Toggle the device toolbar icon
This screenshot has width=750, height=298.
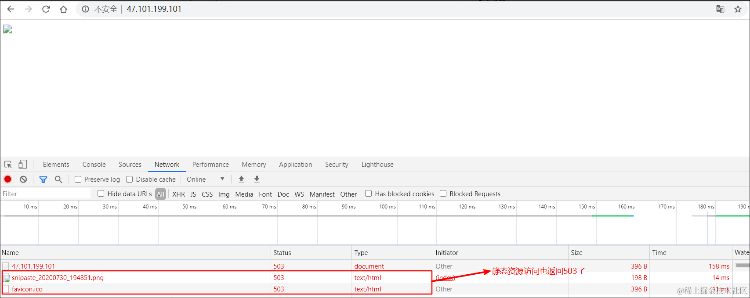(x=22, y=165)
